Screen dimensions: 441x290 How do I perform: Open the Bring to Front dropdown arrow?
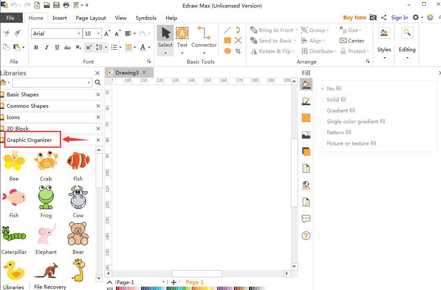[296, 30]
